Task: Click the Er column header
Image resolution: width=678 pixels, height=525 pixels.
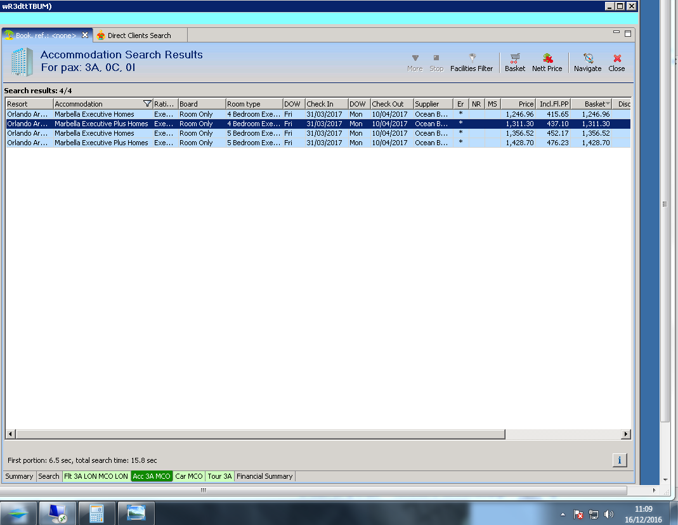Action: [460, 104]
